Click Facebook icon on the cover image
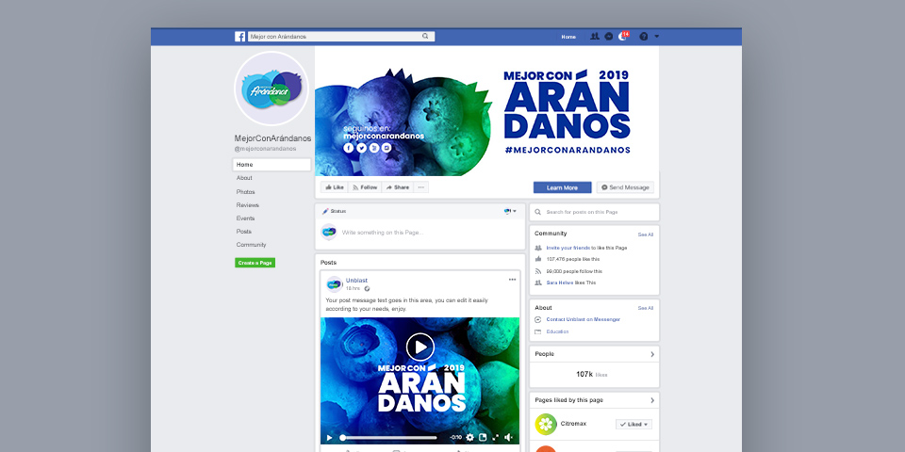The image size is (905, 452). click(348, 148)
